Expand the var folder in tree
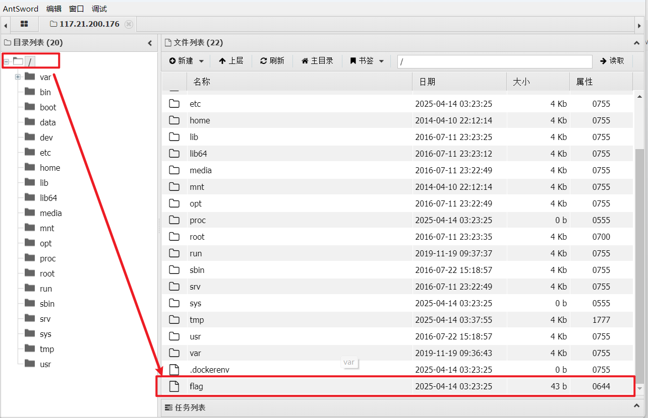This screenshot has height=418, width=648. [x=18, y=77]
